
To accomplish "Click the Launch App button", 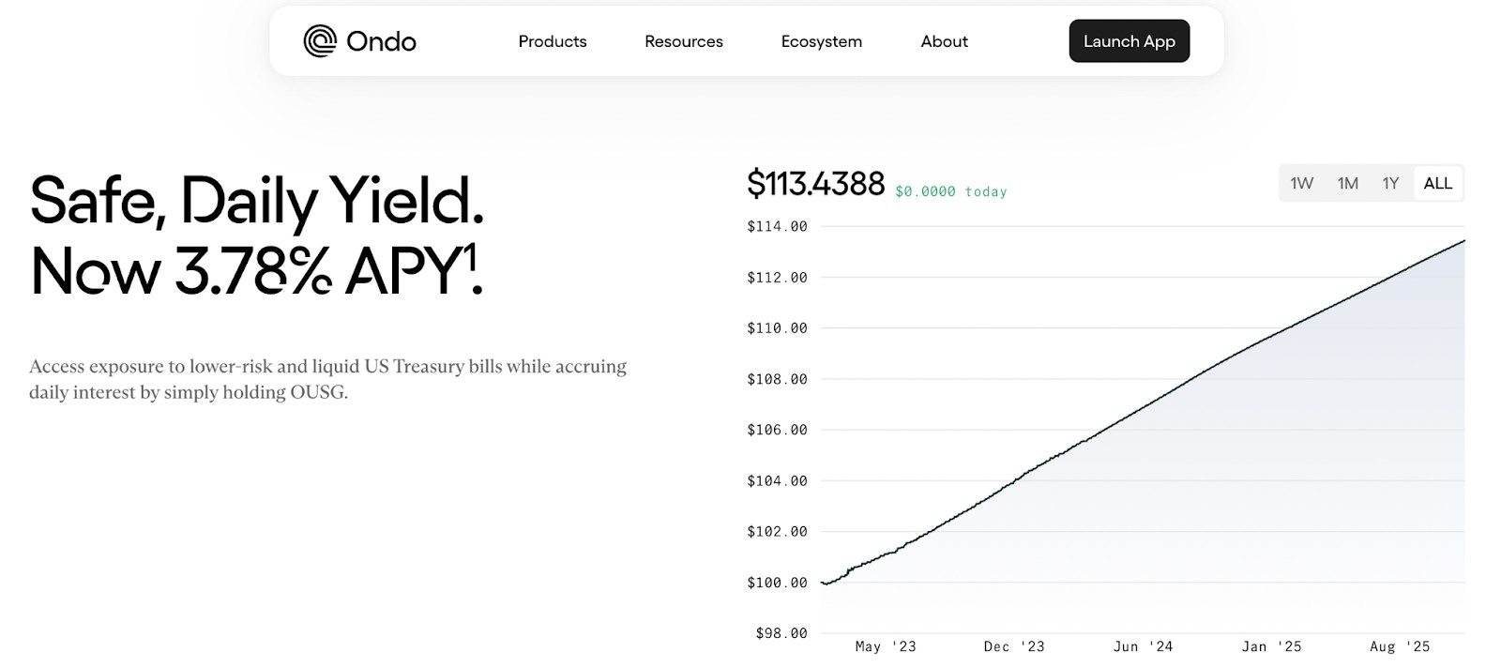I will pos(1130,41).
